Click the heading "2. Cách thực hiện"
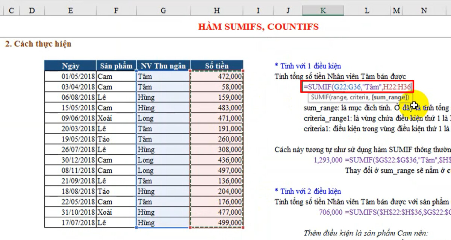 [38, 44]
